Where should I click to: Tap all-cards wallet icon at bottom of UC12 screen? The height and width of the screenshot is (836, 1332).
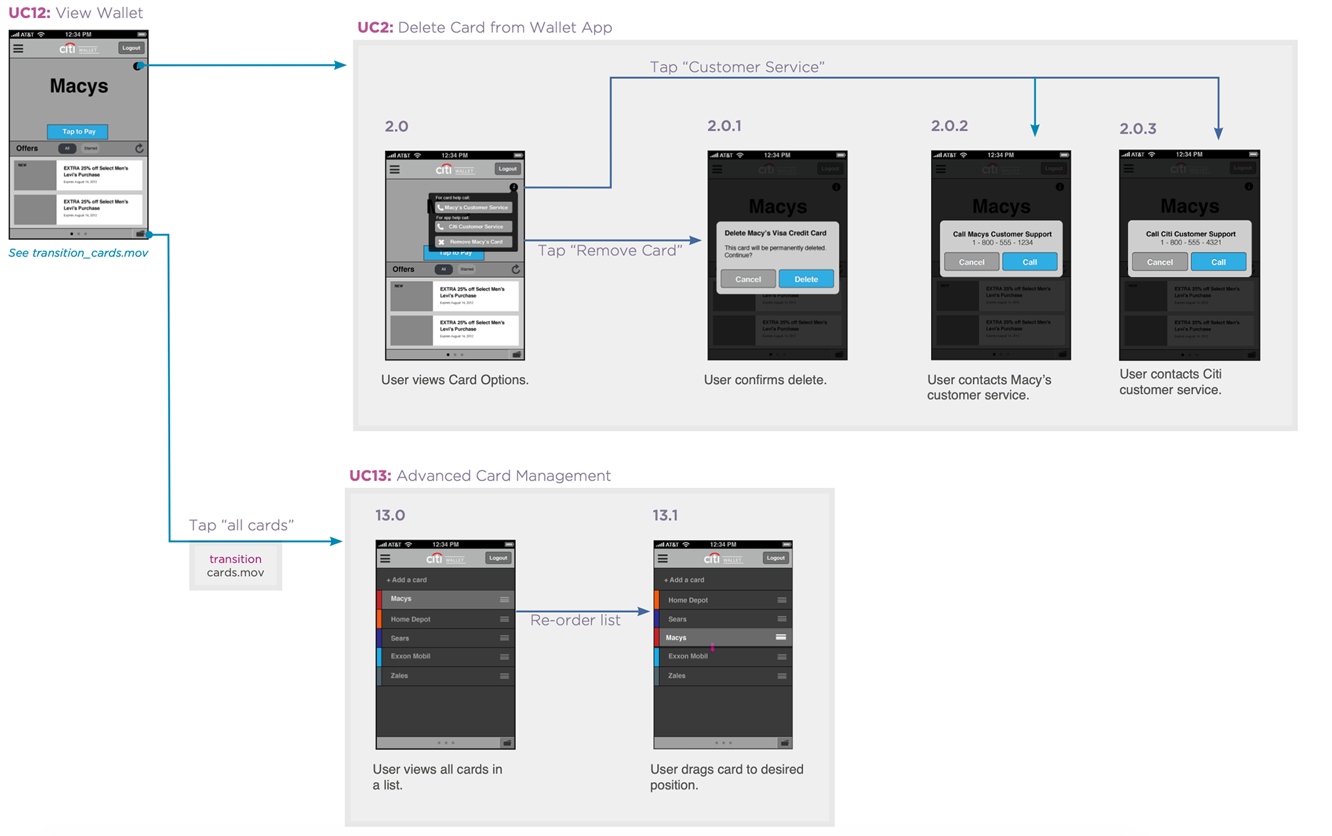(x=141, y=234)
